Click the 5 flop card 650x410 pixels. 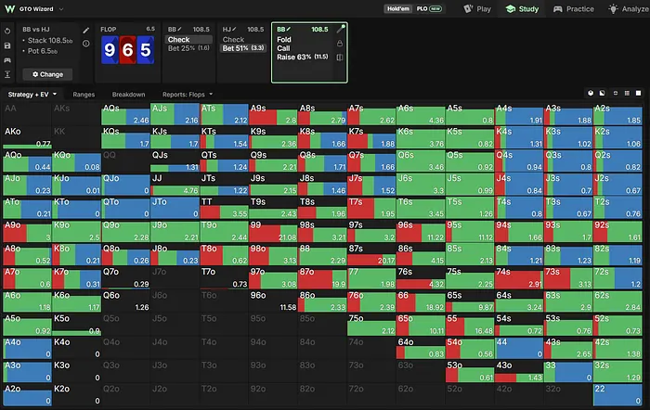pyautogui.click(x=146, y=50)
